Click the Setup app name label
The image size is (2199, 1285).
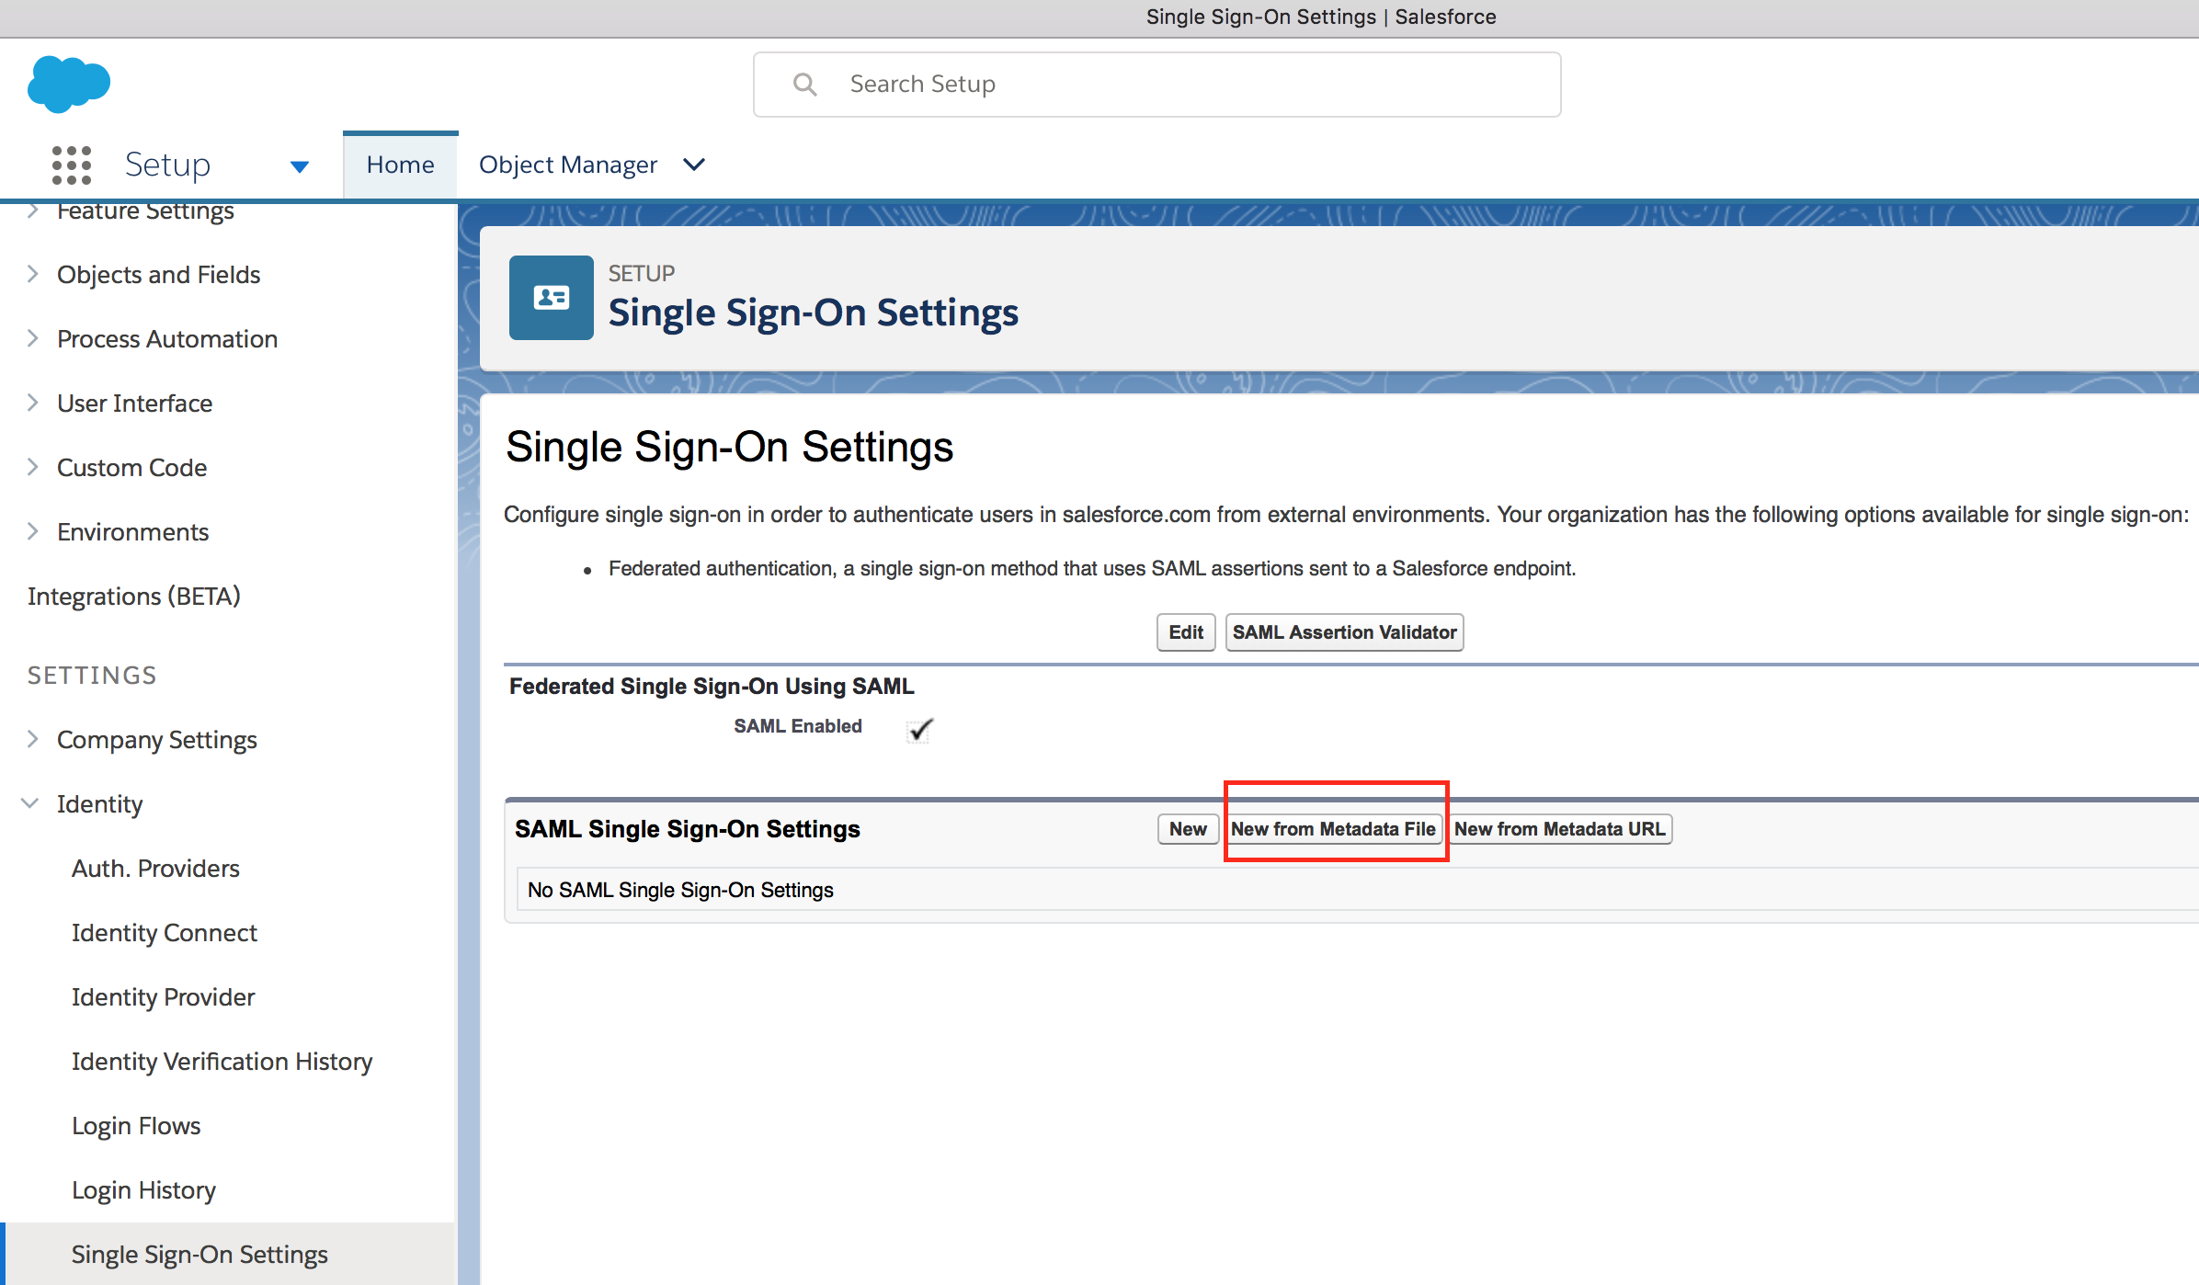(168, 165)
